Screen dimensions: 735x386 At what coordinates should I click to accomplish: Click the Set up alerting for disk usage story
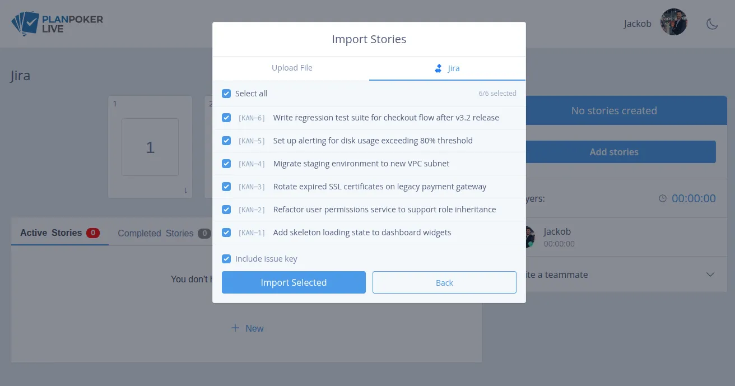coord(373,141)
